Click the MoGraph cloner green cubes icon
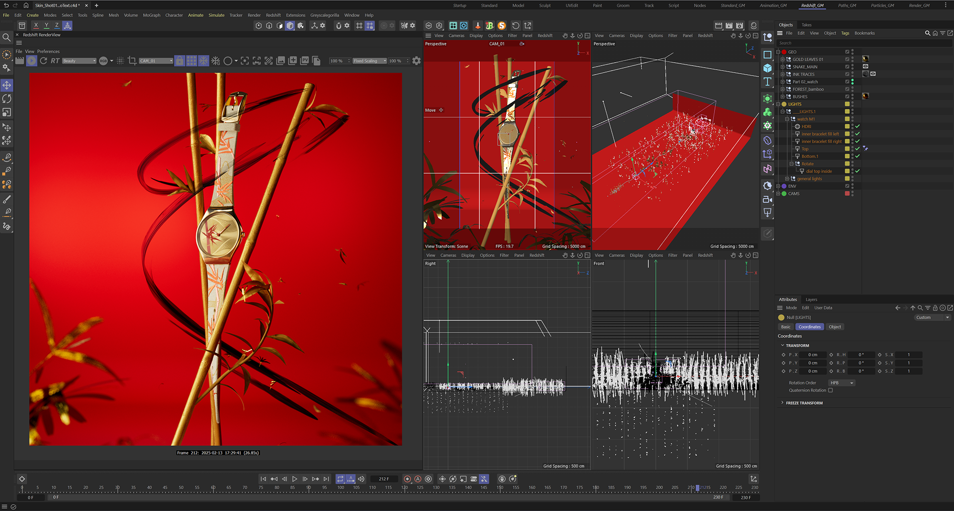 coord(768,112)
